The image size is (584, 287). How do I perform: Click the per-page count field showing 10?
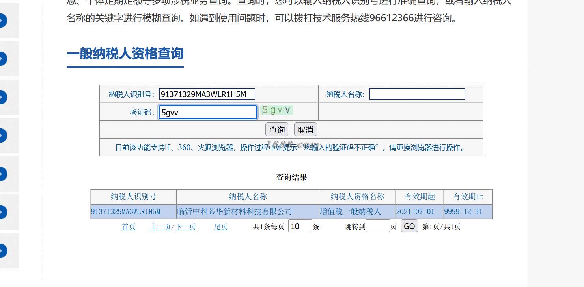click(300, 226)
